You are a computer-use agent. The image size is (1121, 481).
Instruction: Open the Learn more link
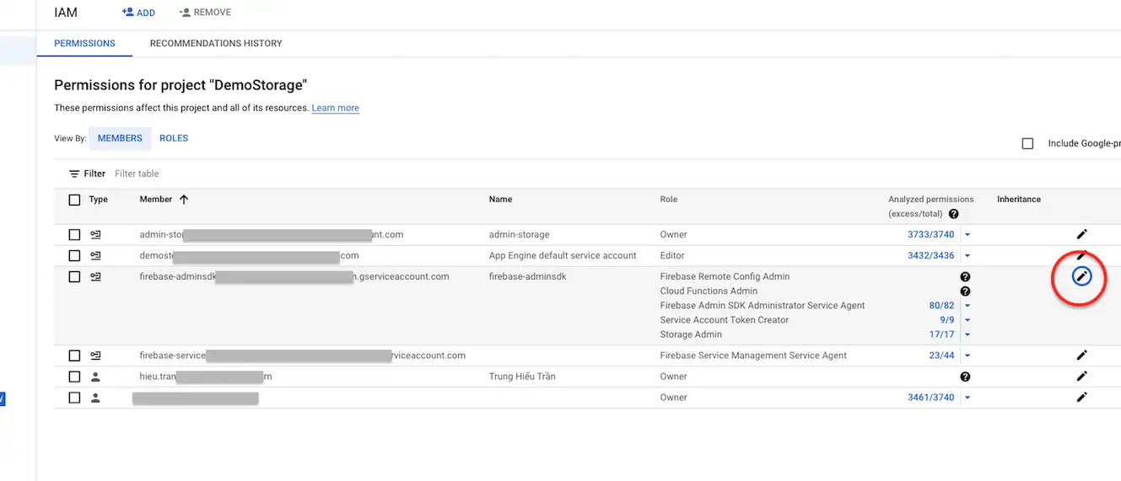coord(335,109)
